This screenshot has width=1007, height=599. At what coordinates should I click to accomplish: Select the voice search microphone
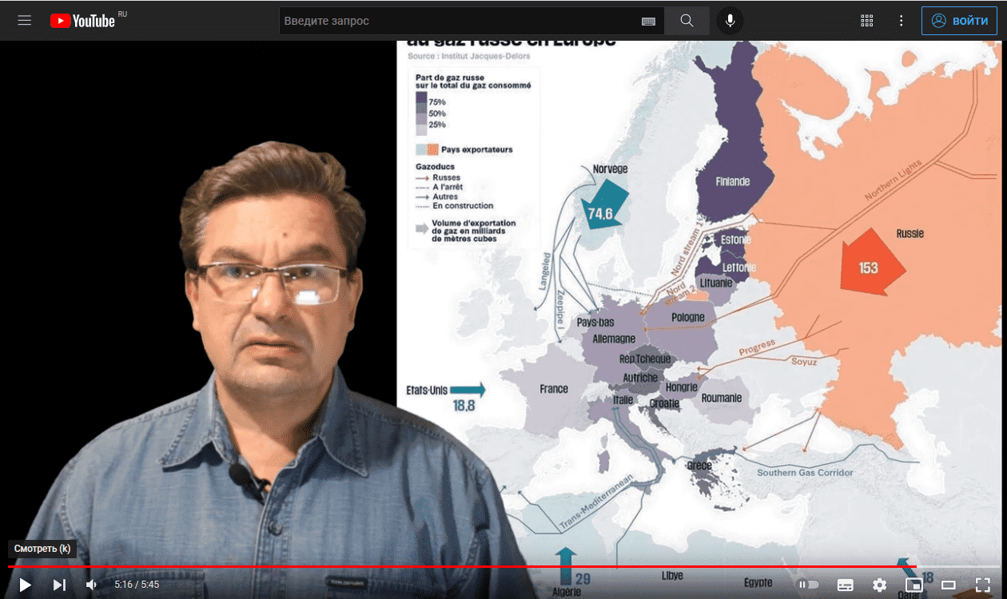coord(730,20)
